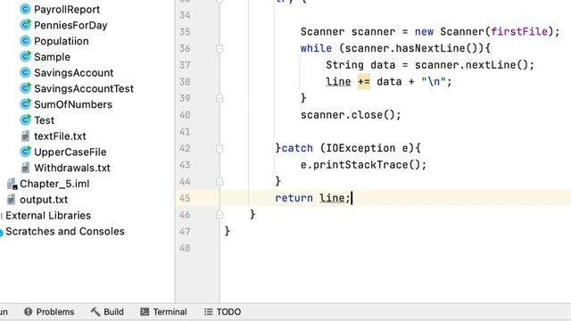
Task: Click the Withdrawals.txt file icon
Action: click(x=25, y=168)
